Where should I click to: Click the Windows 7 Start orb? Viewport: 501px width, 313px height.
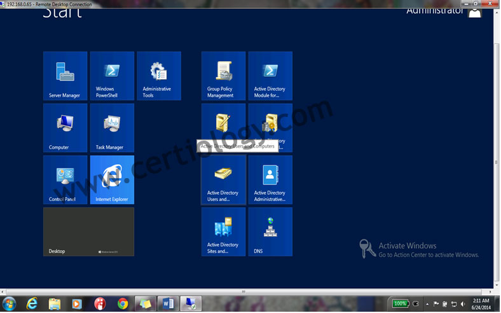9,303
